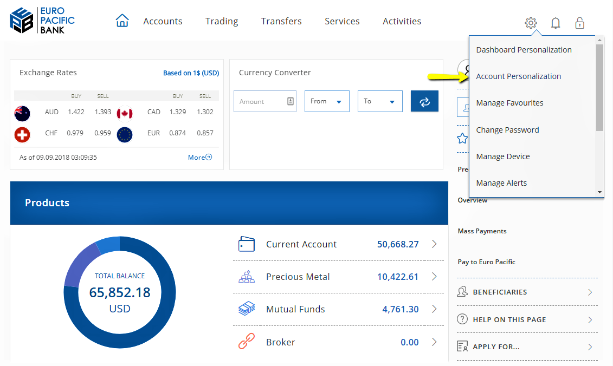Open the To currency dropdown

click(x=380, y=101)
